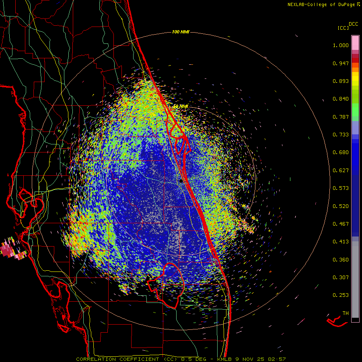This screenshot has width=362, height=362.
Task: Select the 0.840 scale value
Action: click(x=341, y=99)
